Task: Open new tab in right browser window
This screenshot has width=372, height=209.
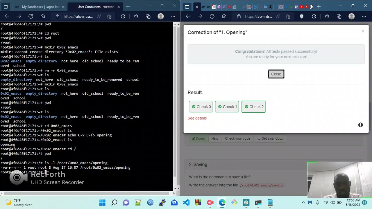Action: click(319, 7)
